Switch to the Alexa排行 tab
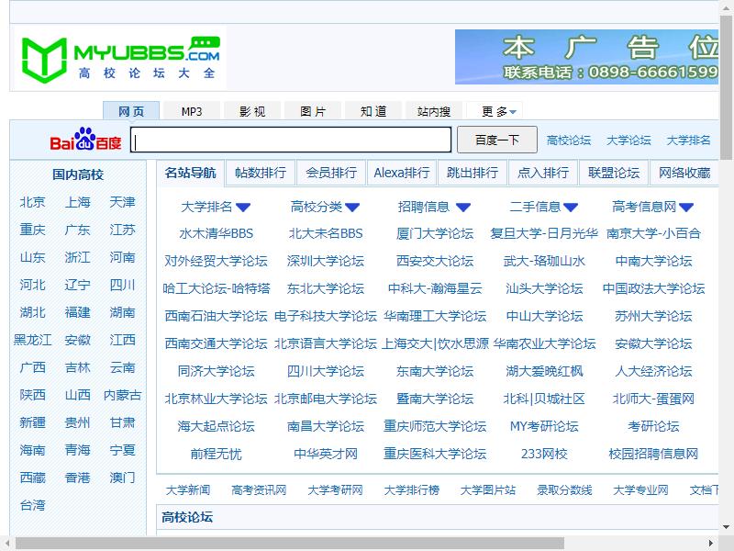Image resolution: width=734 pixels, height=551 pixels. (402, 173)
